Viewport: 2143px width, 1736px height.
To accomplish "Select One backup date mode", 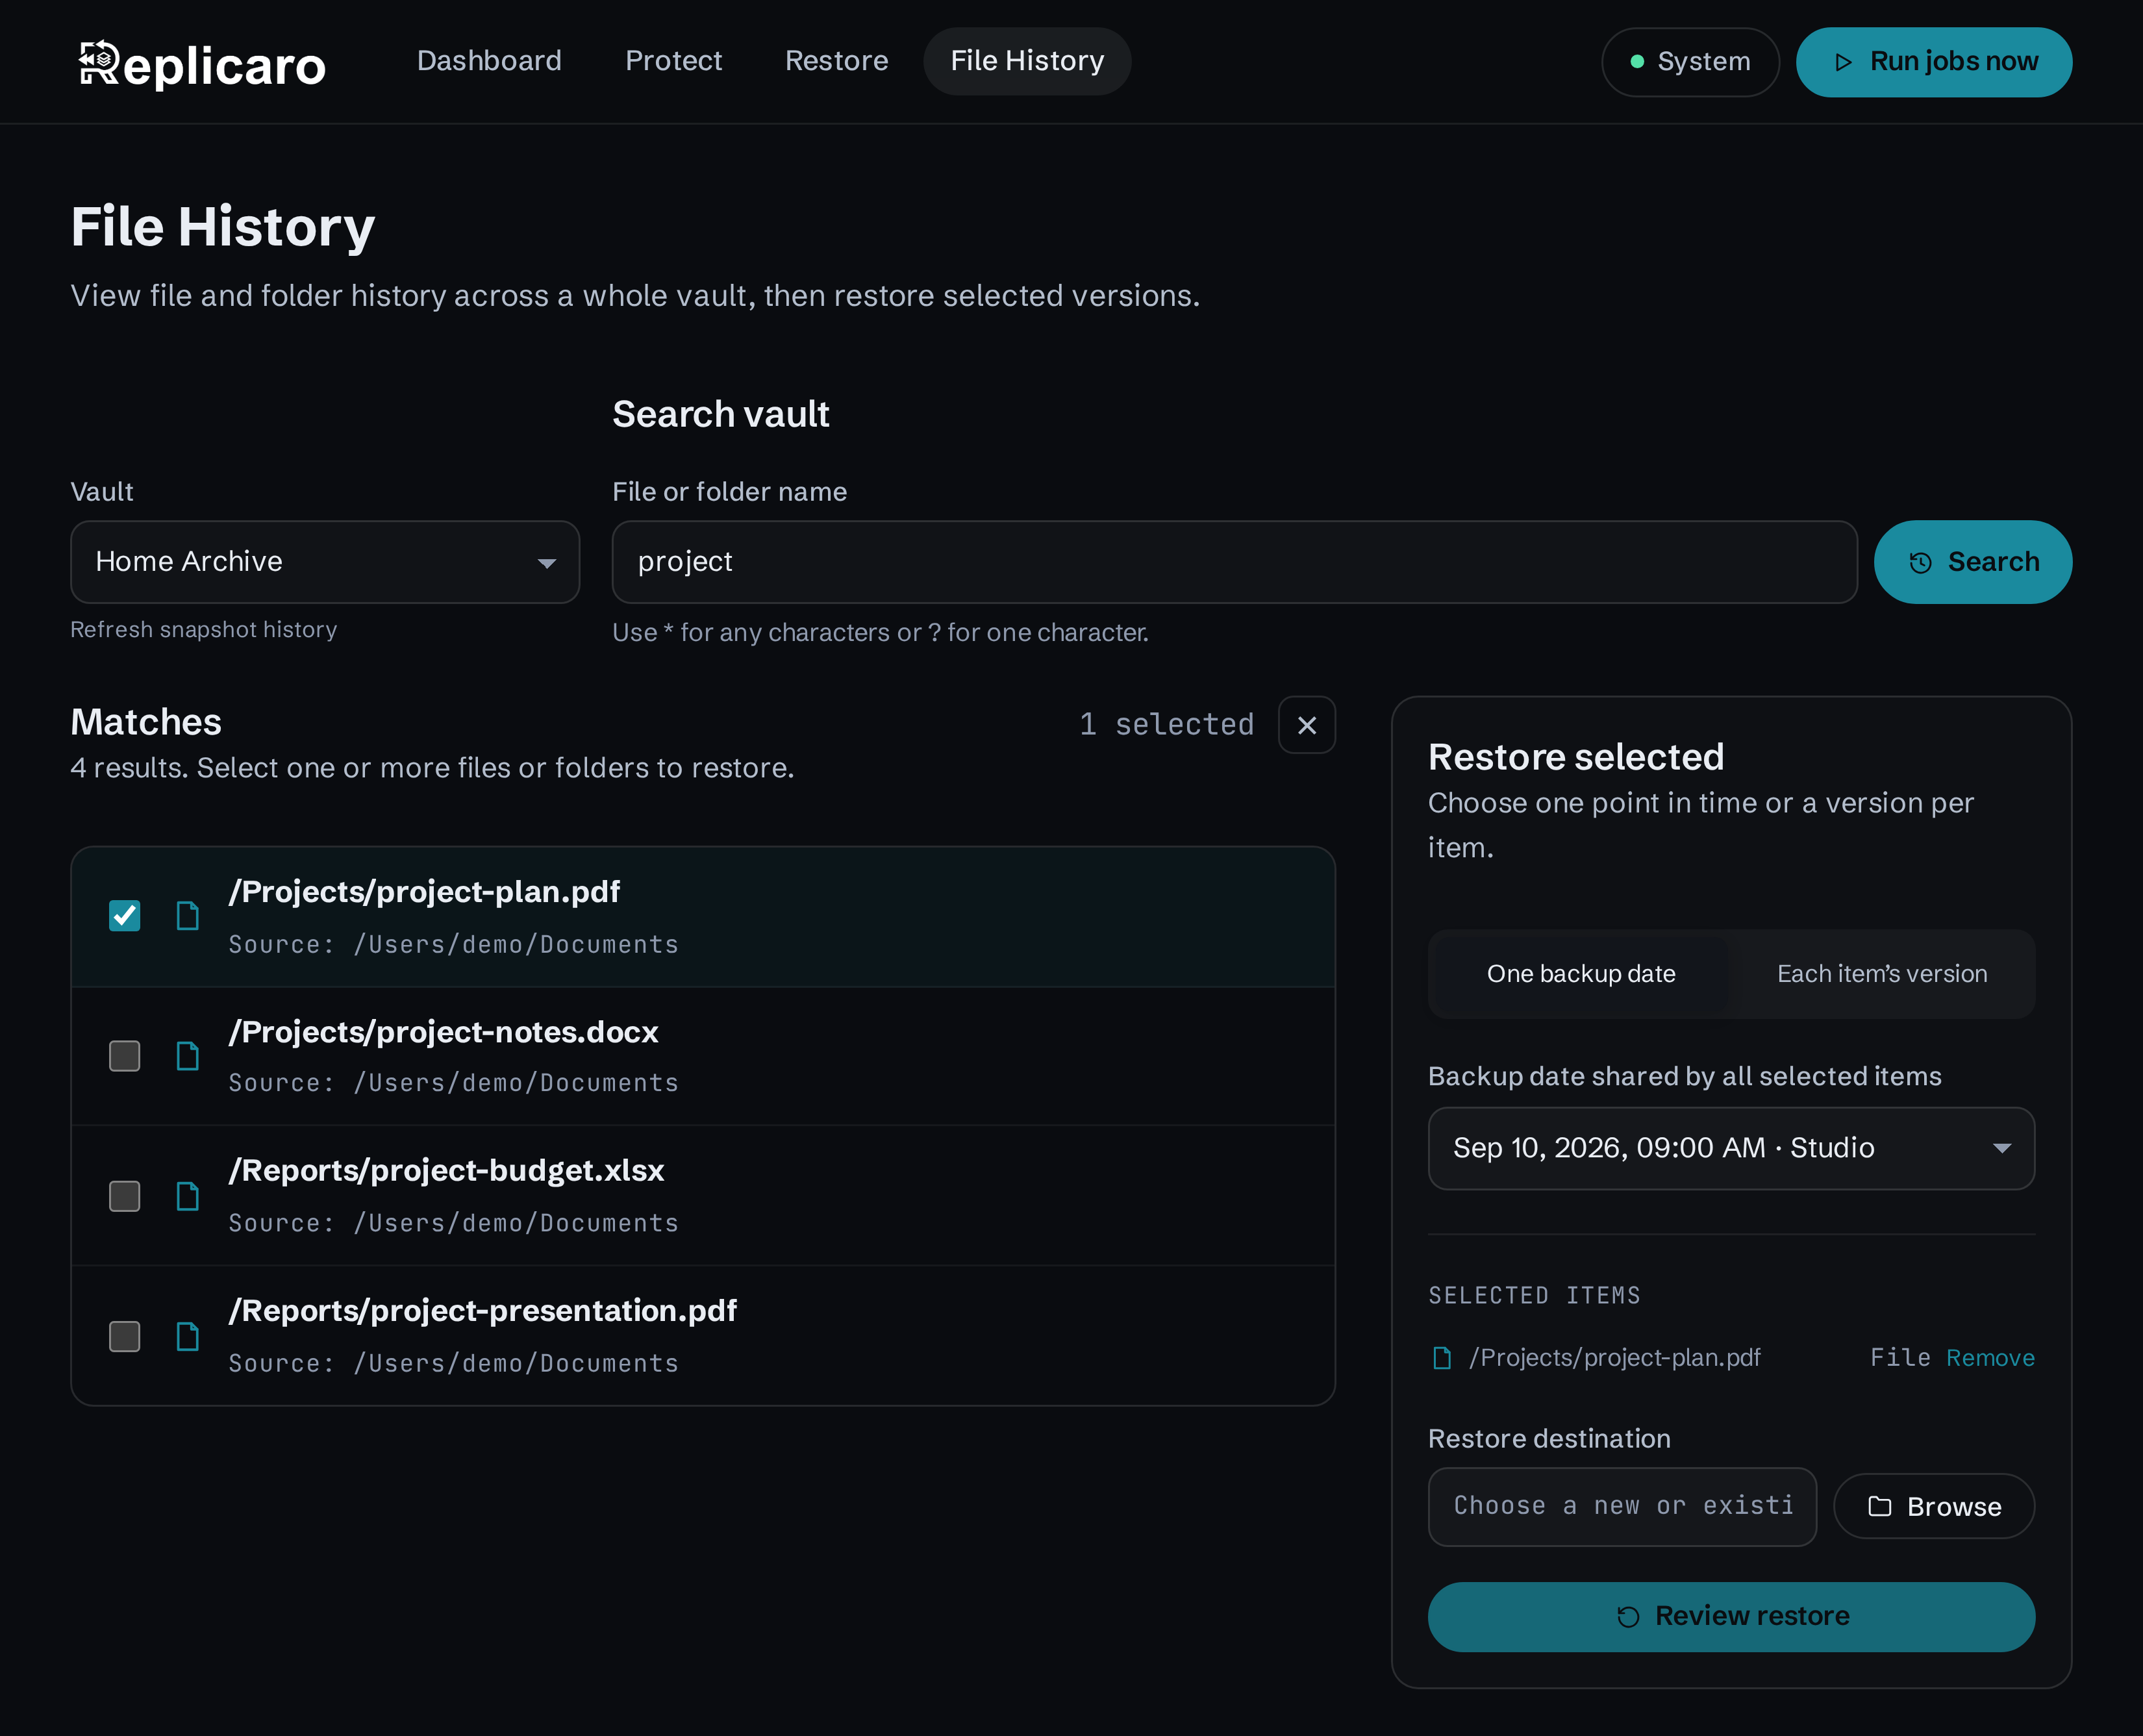I will tap(1581, 974).
